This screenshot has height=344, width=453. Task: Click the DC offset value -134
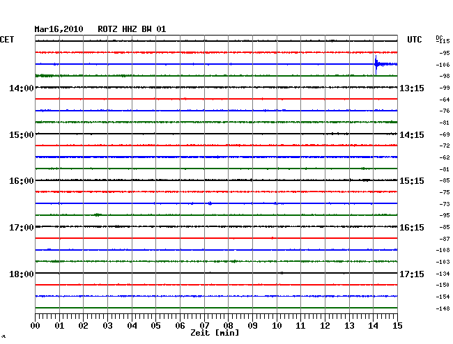[x=443, y=274]
